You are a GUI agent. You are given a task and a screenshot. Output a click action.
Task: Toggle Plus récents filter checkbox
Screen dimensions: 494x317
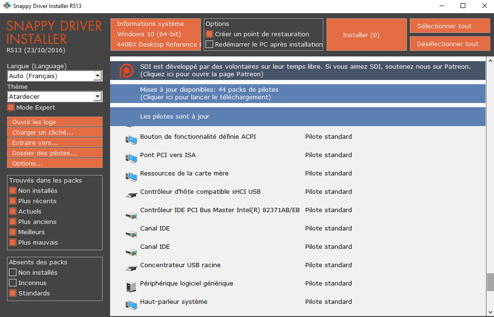click(13, 201)
